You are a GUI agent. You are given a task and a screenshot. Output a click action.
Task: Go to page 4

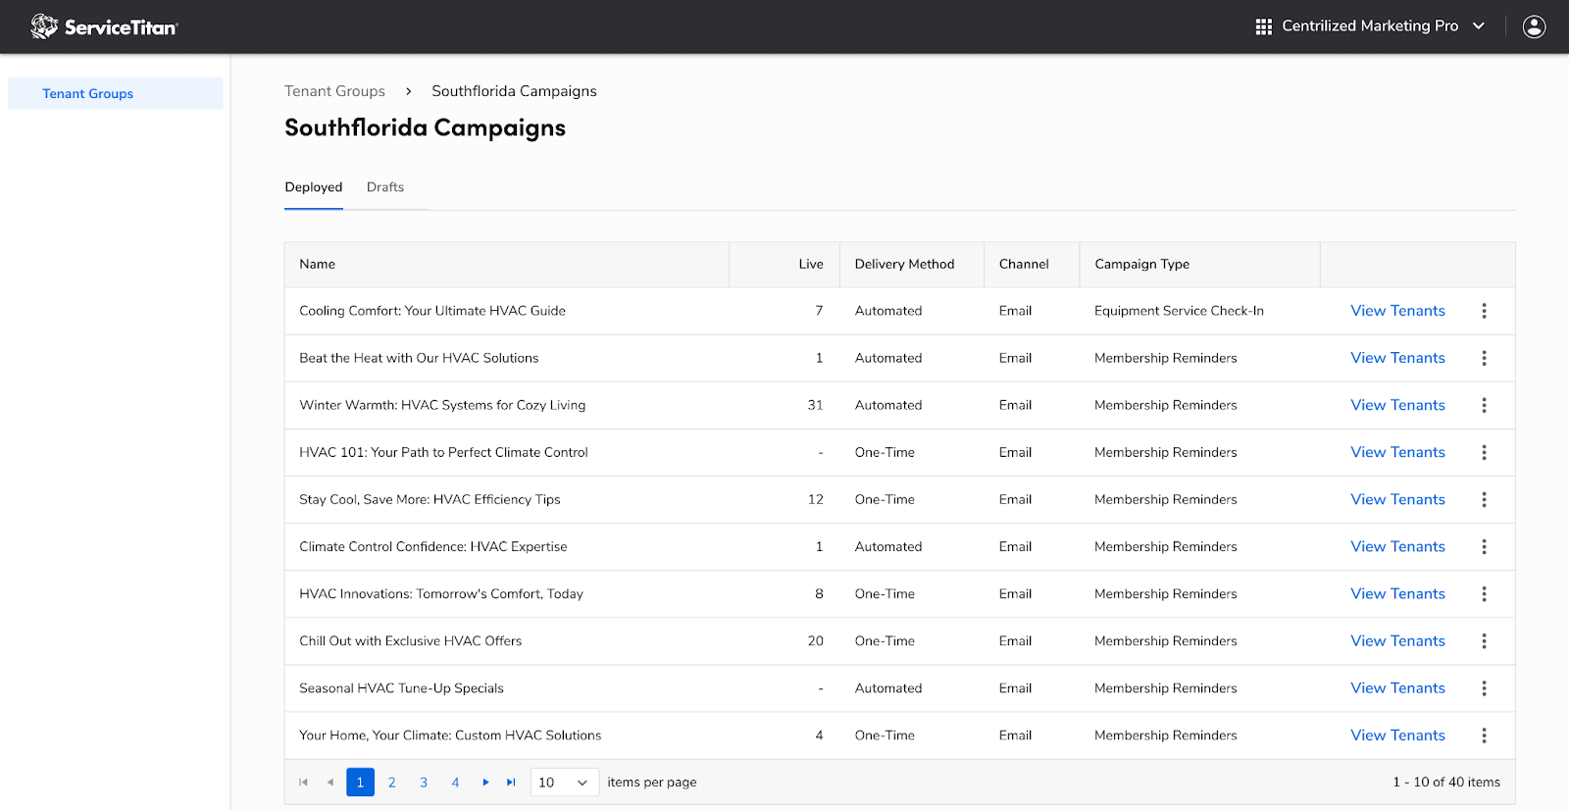(455, 783)
